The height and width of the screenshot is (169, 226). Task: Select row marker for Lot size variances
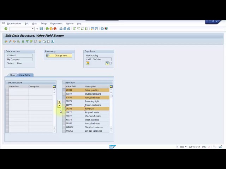click(64, 131)
